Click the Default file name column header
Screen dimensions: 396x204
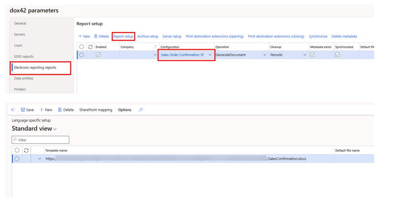point(347,150)
